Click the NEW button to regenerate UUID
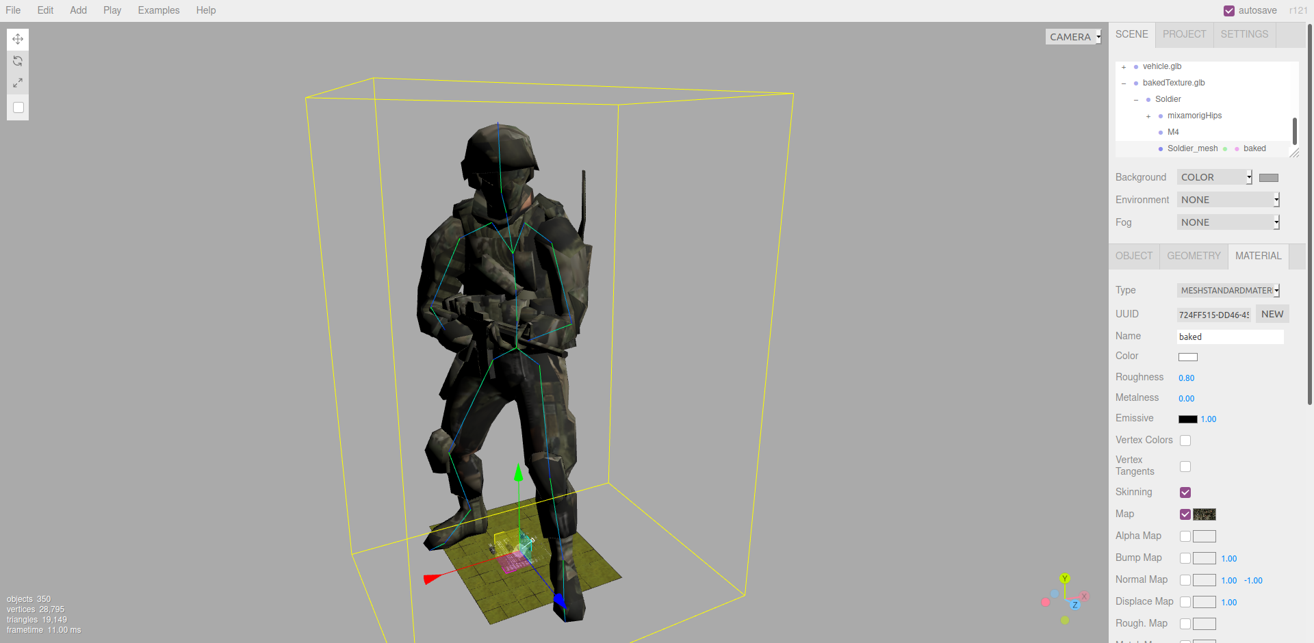 pos(1272,313)
